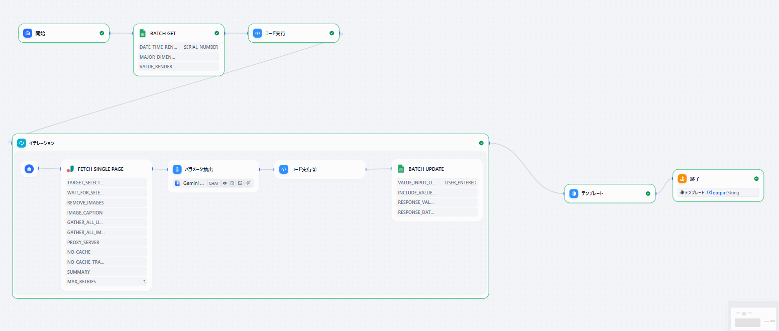The width and height of the screenshot is (779, 331).
Task: Select the VALUE_INPUT_O... USER_ENTERED row
Action: pyautogui.click(x=436, y=183)
